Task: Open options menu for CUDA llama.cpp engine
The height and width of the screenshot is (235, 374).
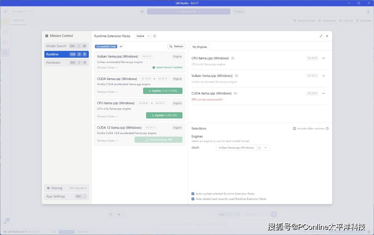Action: 324,93
